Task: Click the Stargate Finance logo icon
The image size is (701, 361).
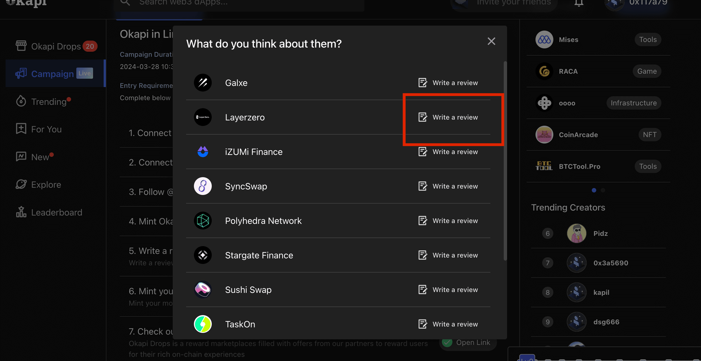Action: 203,255
